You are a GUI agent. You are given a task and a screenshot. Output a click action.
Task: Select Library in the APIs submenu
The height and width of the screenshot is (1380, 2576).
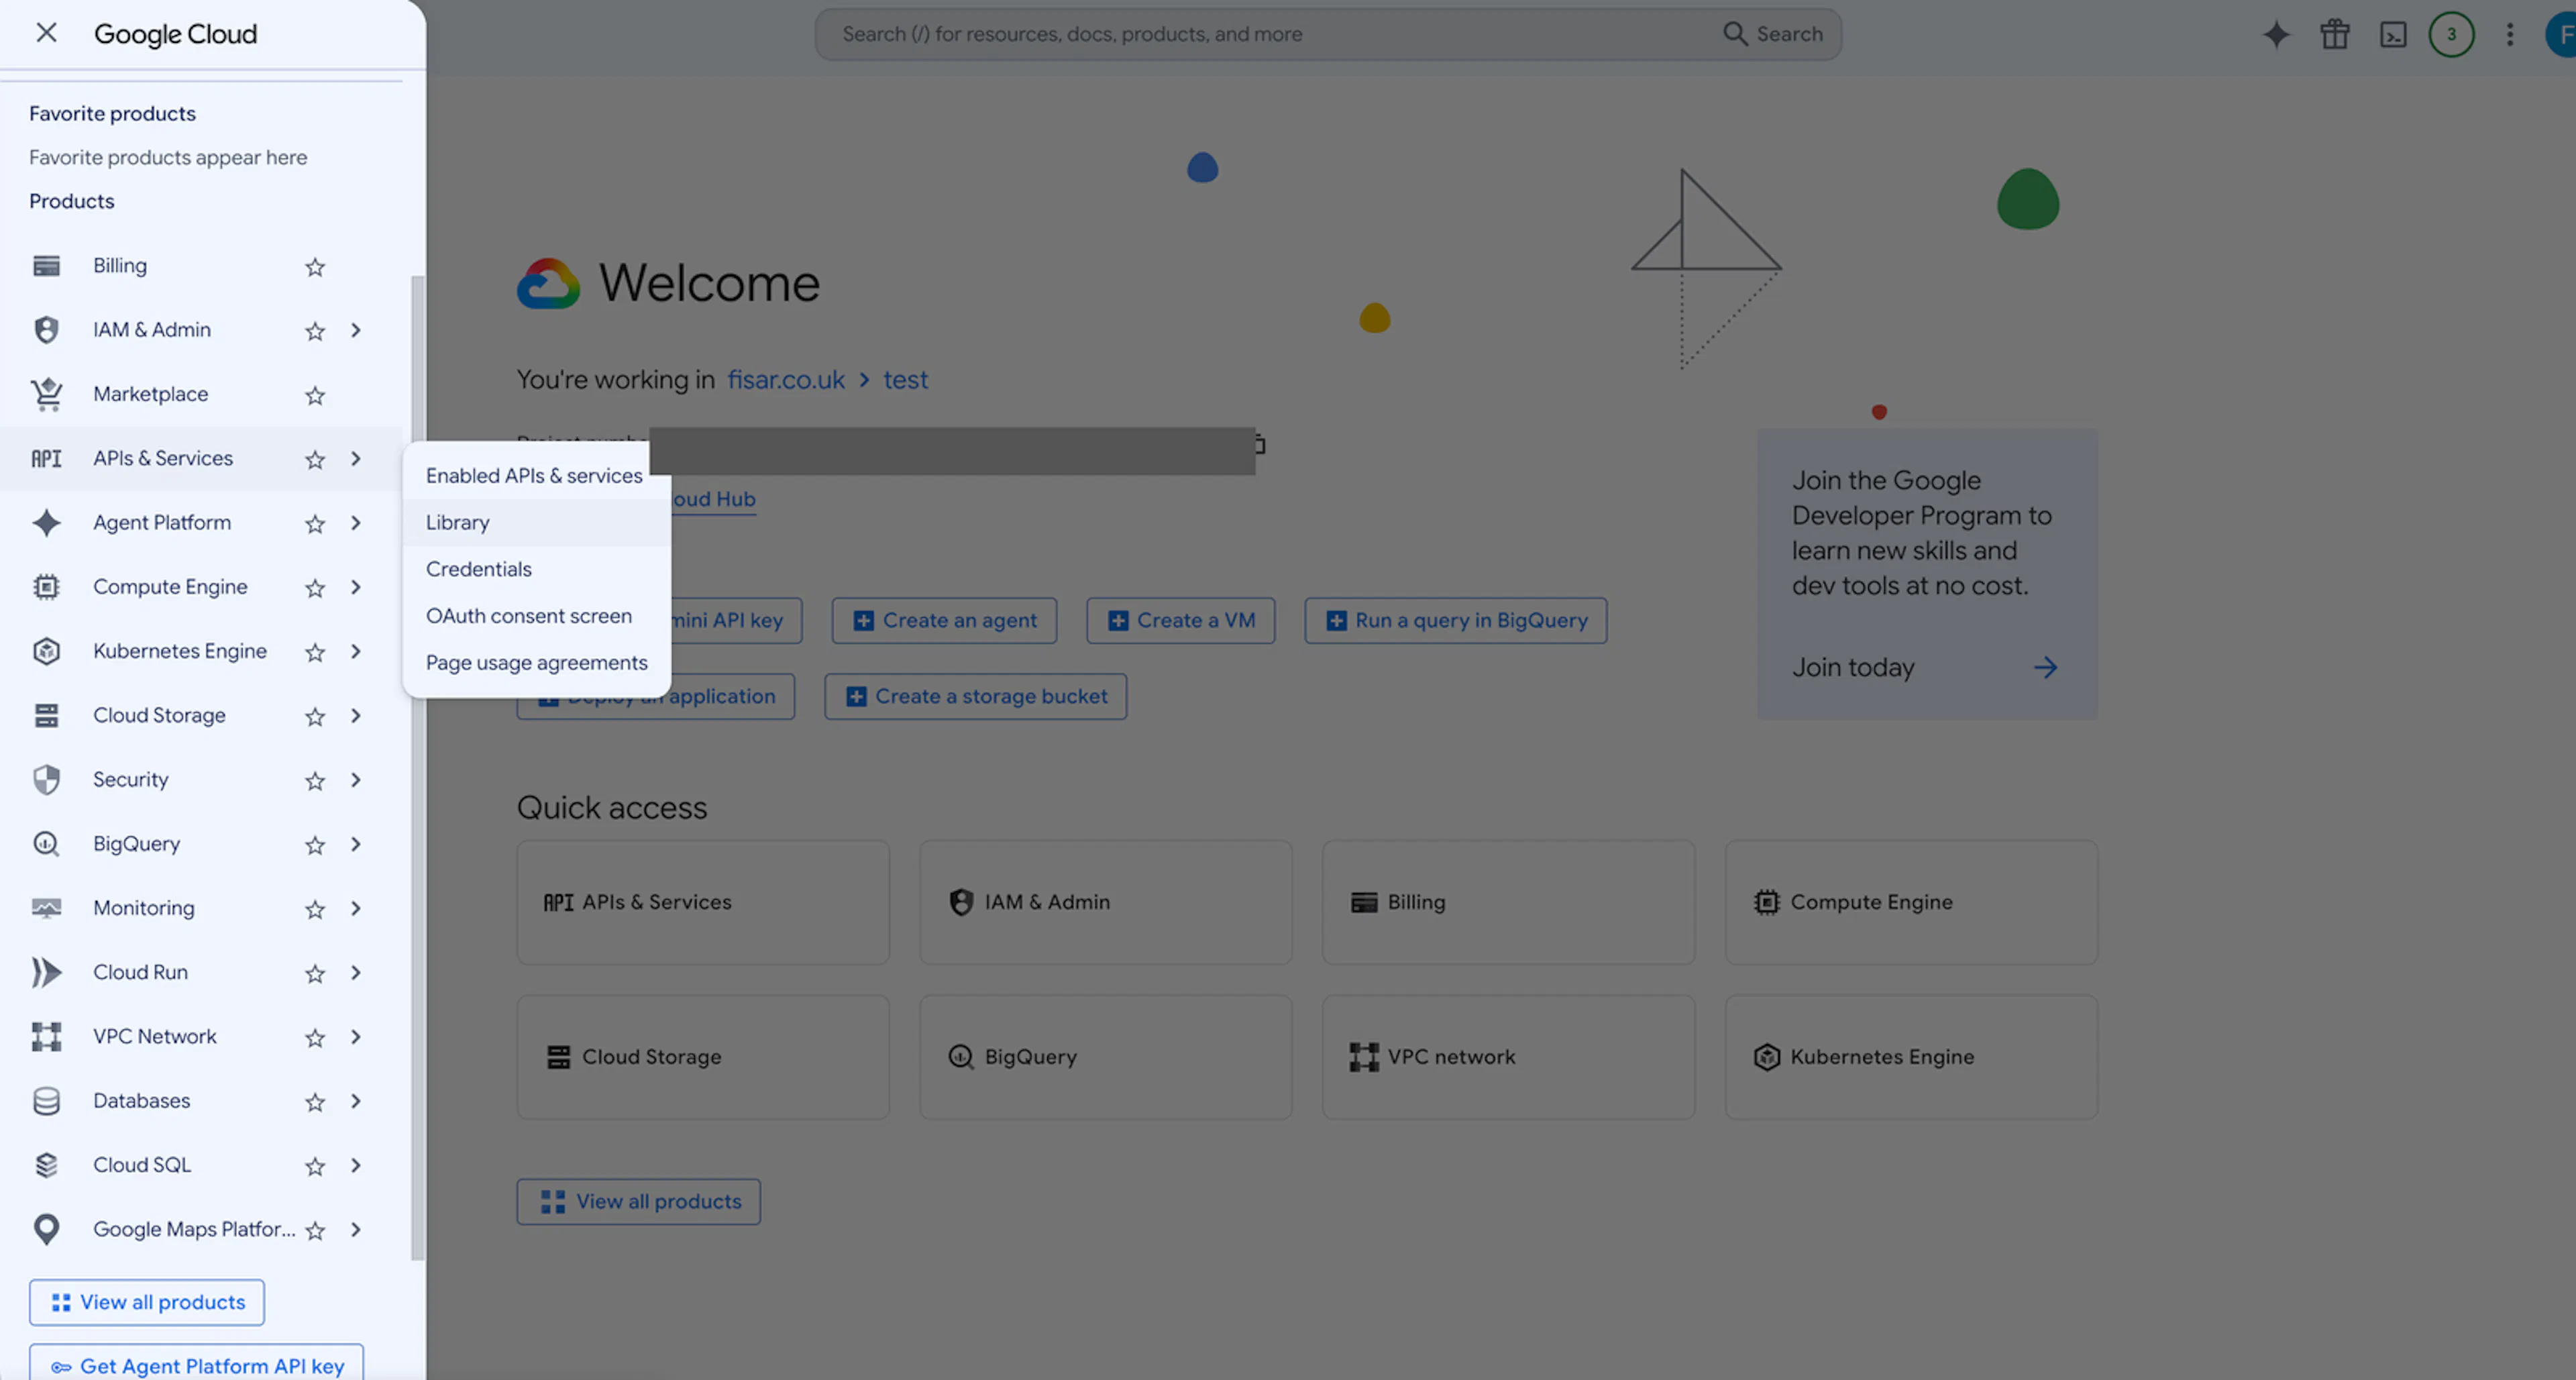tap(535, 522)
